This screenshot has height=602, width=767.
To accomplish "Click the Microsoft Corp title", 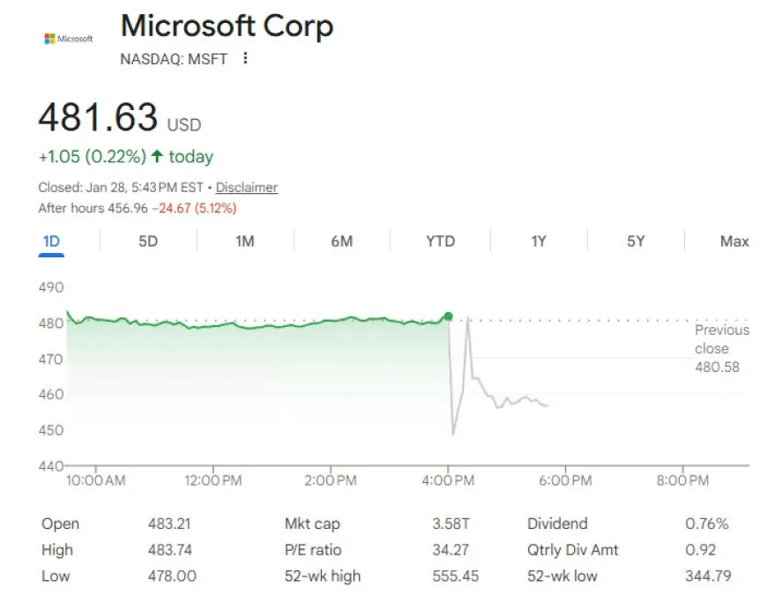I will pos(227,26).
